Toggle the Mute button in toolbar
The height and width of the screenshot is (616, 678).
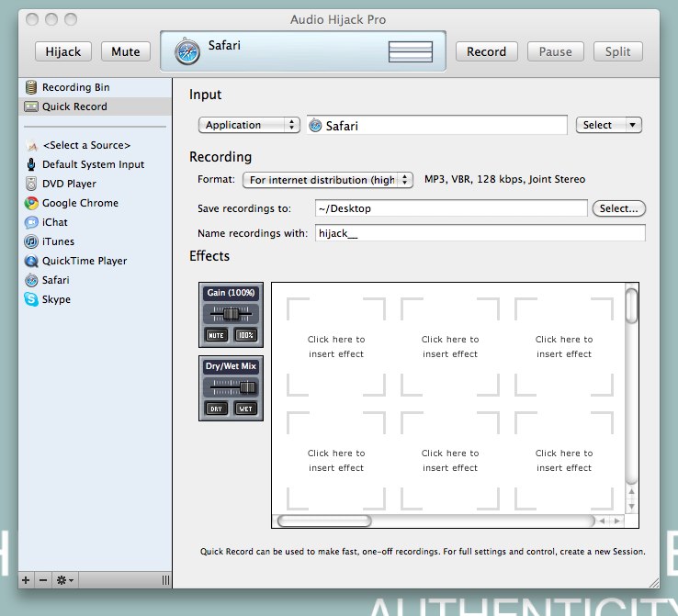point(126,51)
